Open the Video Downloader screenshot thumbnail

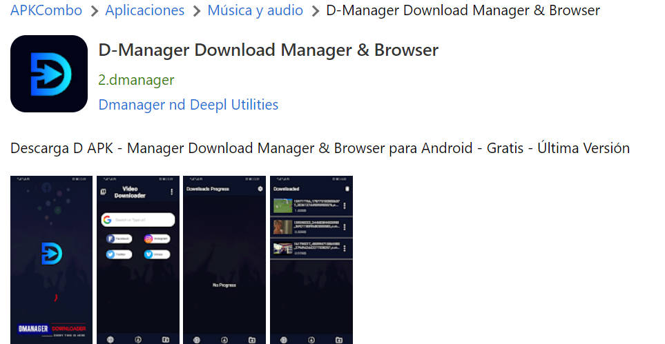pyautogui.click(x=138, y=260)
